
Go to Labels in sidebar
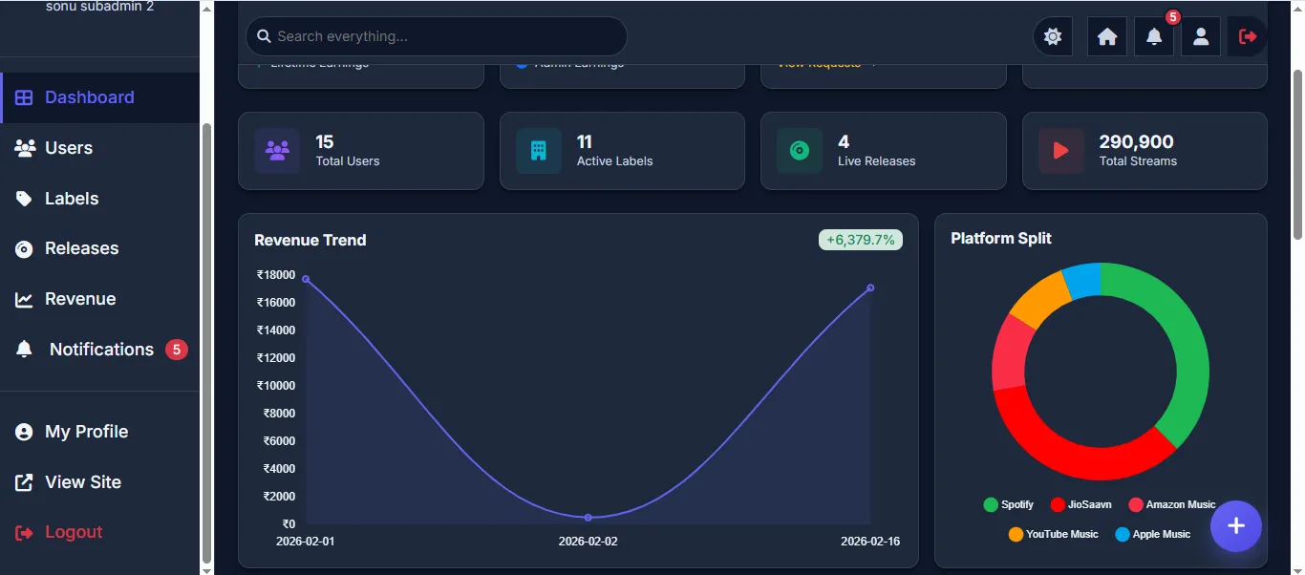[99, 199]
